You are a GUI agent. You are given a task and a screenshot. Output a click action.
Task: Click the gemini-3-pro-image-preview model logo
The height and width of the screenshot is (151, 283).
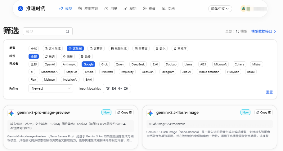pos(11,113)
